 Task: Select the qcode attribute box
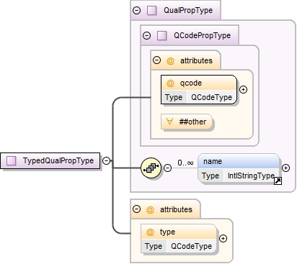pyautogui.click(x=199, y=90)
